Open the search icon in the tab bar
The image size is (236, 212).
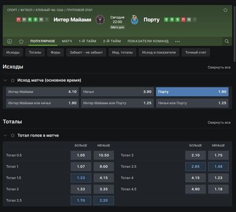[227, 41]
